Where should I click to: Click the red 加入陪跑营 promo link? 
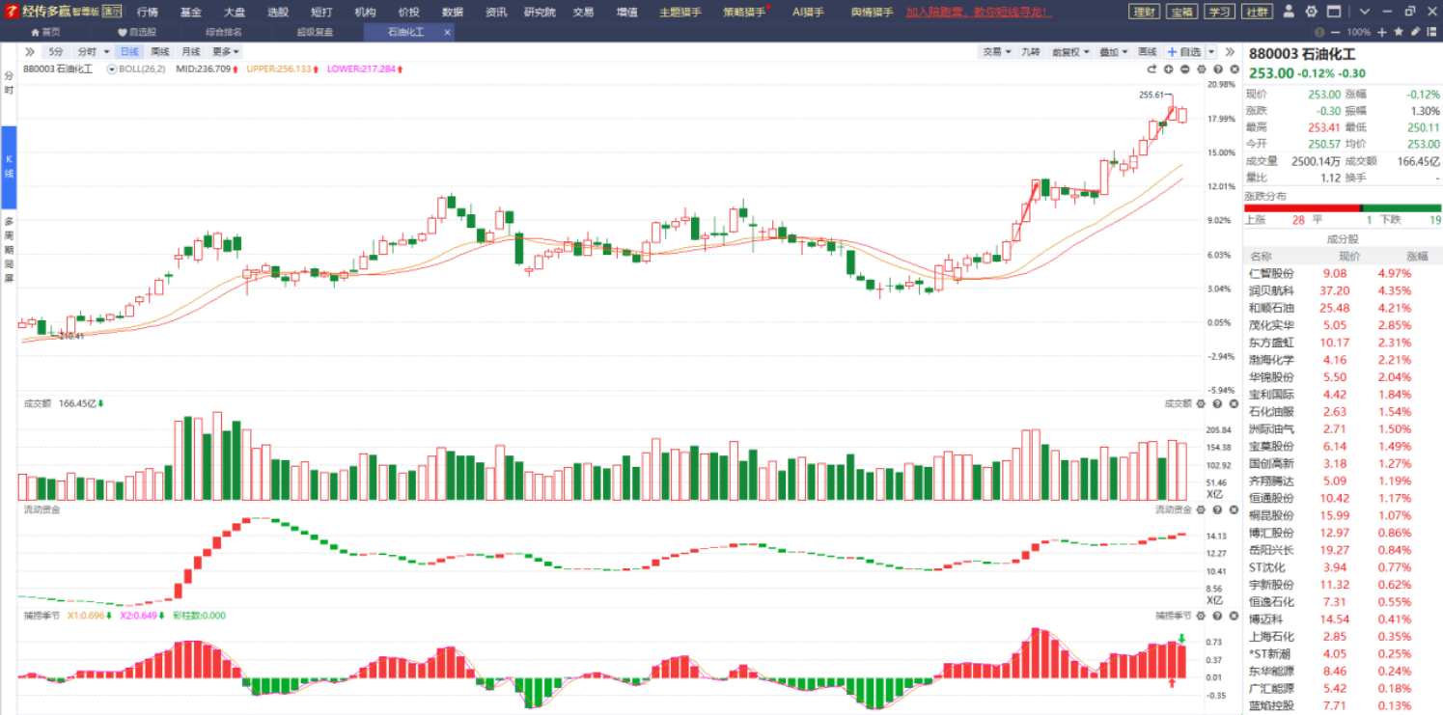(977, 12)
